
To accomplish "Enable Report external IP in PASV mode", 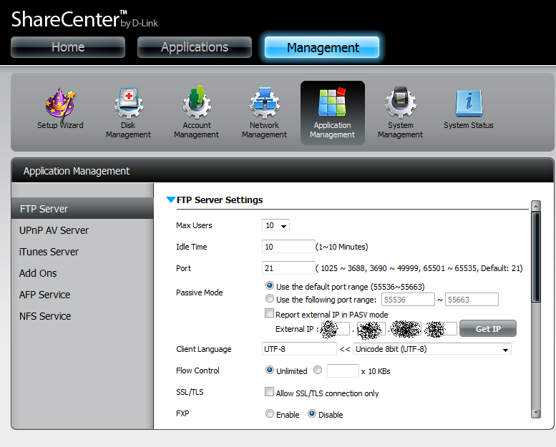I will click(269, 313).
